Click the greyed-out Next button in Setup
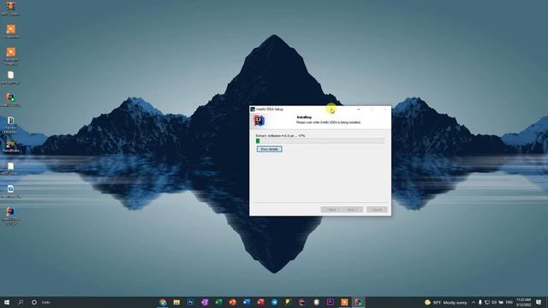The width and height of the screenshot is (548, 308). 352,210
